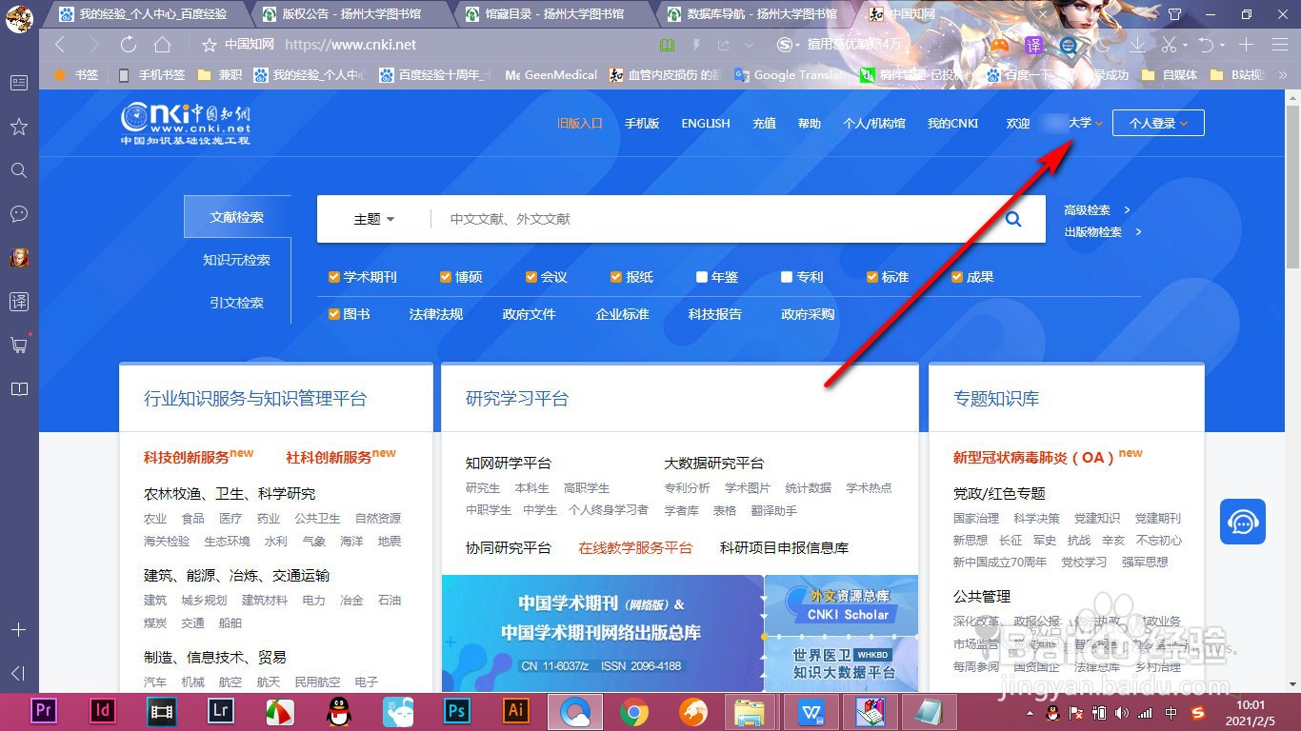The image size is (1301, 731).
Task: Go to the browser home page
Action: point(162,45)
